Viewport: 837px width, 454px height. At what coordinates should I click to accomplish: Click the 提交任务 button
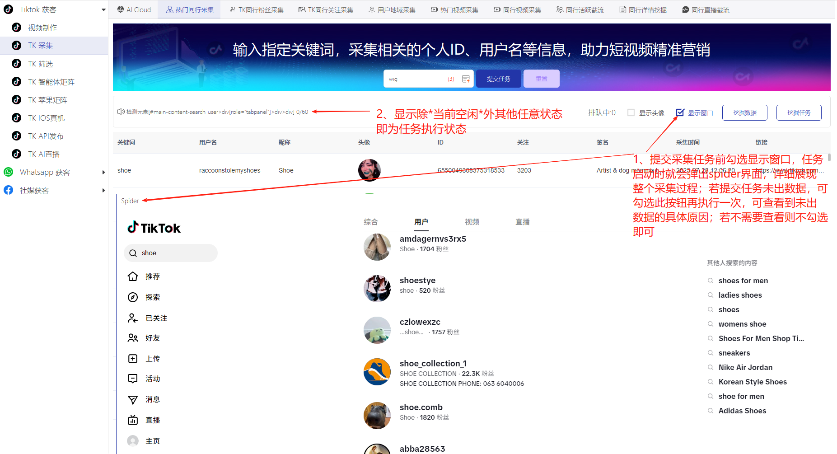[498, 78]
